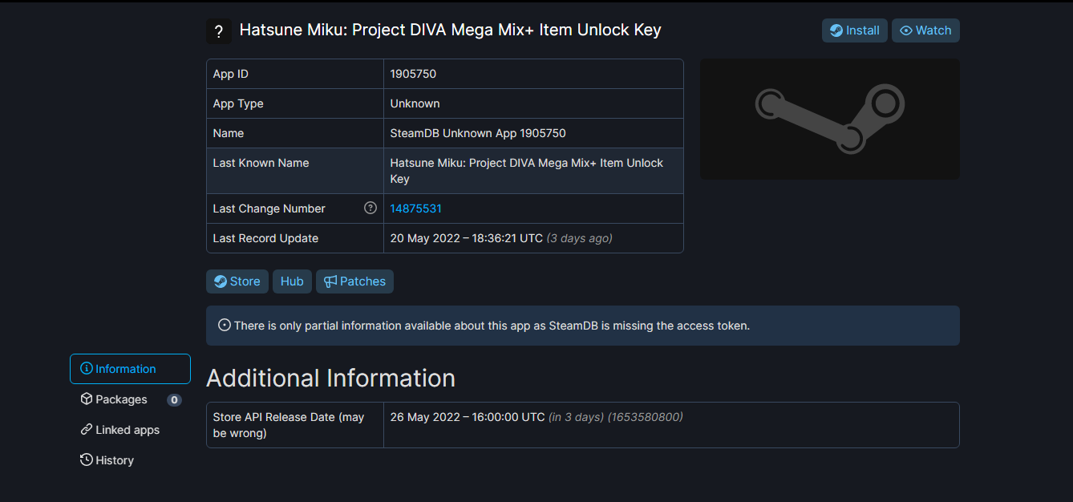This screenshot has height=502, width=1073.
Task: Click the help icon beside Last Change Number
Action: pyautogui.click(x=370, y=208)
